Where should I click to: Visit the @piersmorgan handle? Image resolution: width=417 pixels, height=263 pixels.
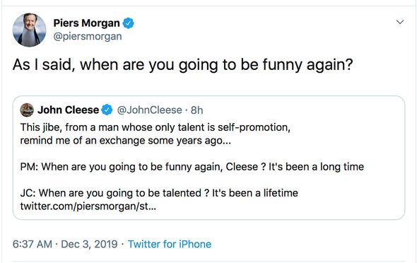coord(88,37)
